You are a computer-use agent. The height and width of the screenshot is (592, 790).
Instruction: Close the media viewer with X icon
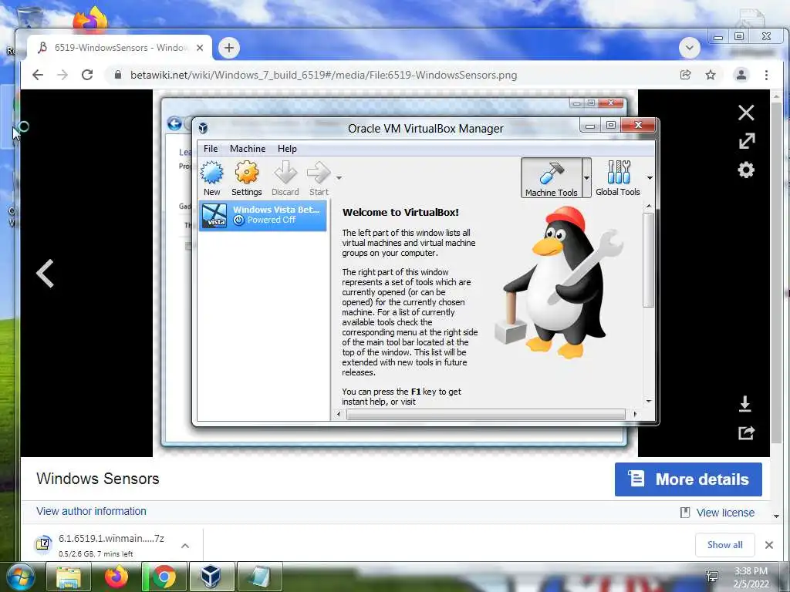pyautogui.click(x=746, y=113)
